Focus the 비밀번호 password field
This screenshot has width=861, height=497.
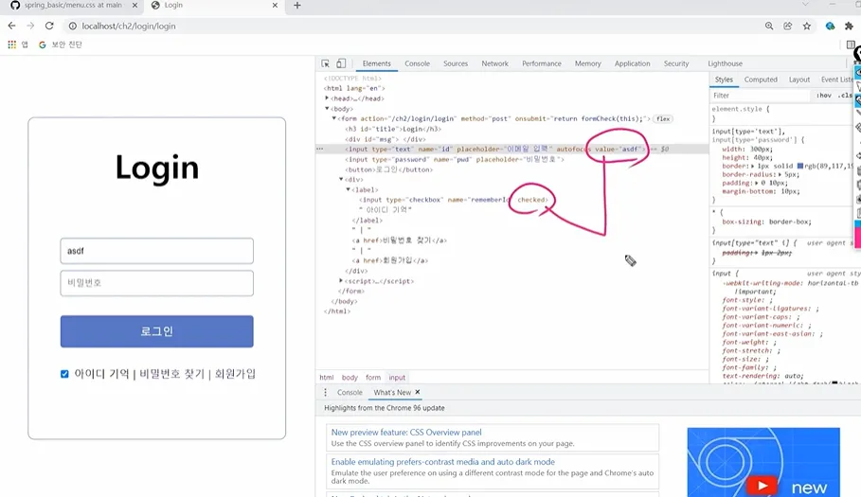157,283
